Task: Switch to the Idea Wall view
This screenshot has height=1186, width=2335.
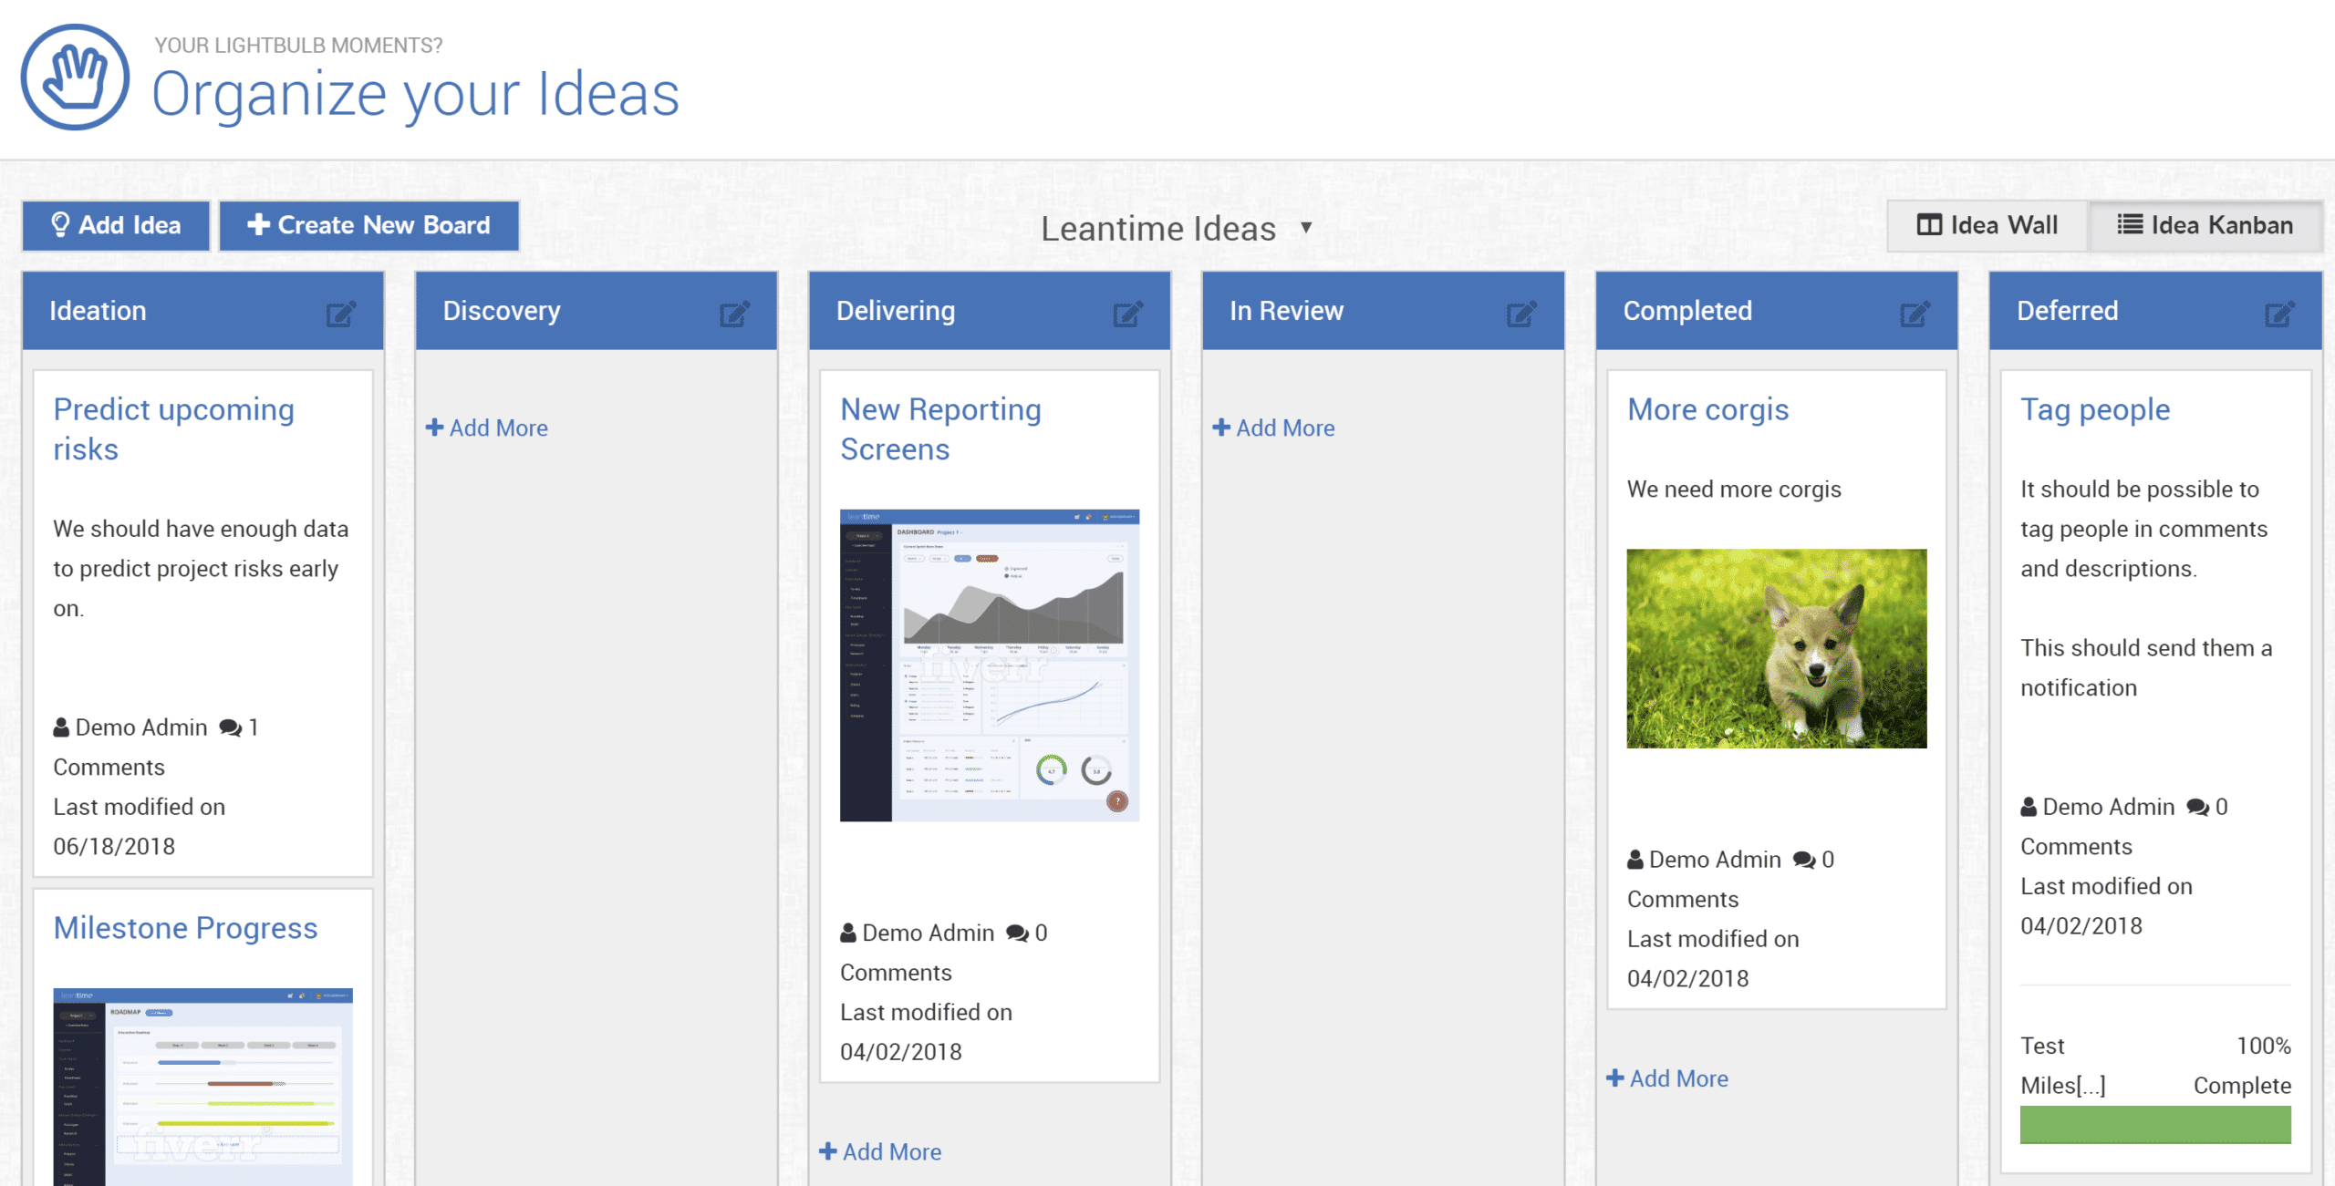Action: tap(1987, 225)
